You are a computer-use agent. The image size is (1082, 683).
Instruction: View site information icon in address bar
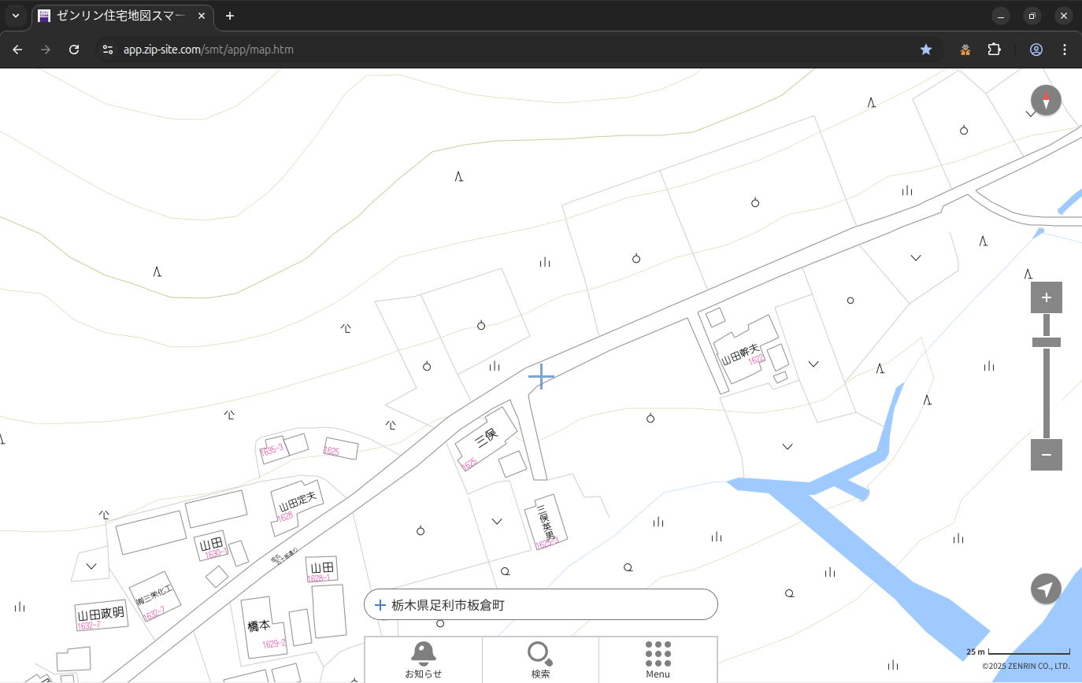[x=108, y=50]
